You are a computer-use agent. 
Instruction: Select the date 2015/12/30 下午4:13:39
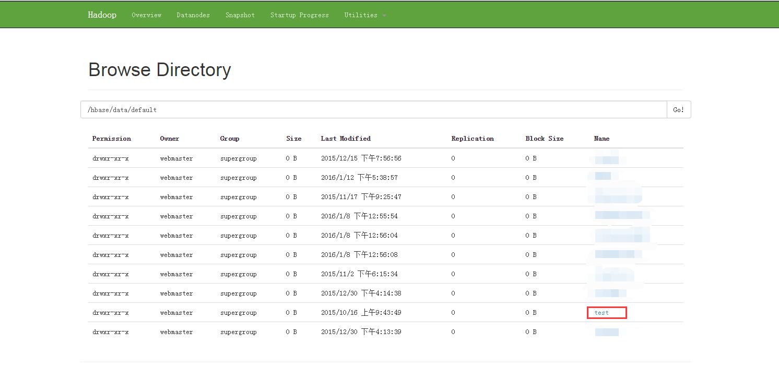(361, 332)
